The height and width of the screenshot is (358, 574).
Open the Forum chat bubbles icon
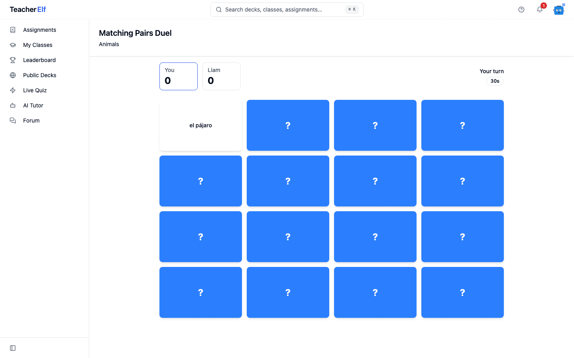click(x=13, y=121)
